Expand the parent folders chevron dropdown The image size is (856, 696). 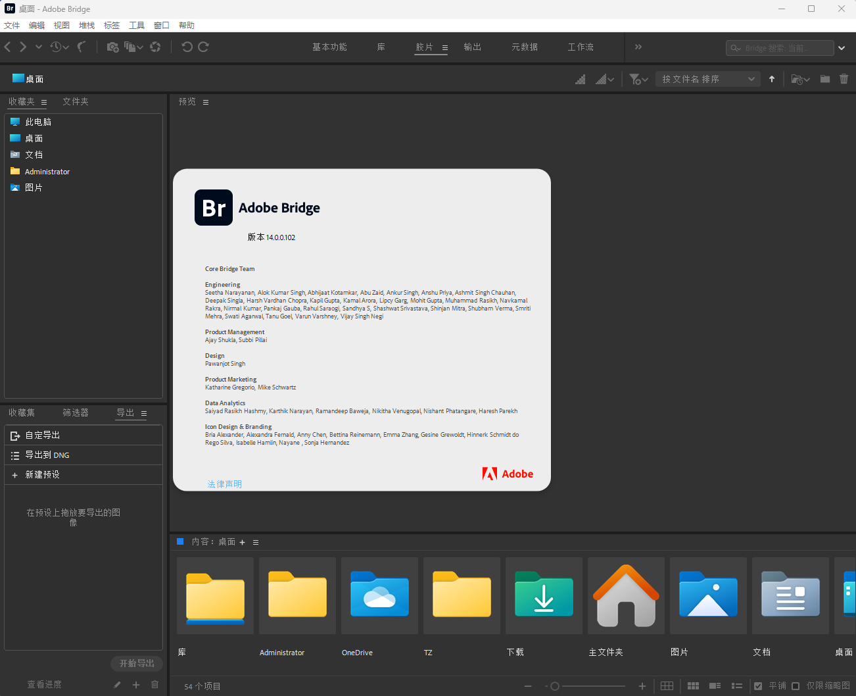[x=39, y=47]
